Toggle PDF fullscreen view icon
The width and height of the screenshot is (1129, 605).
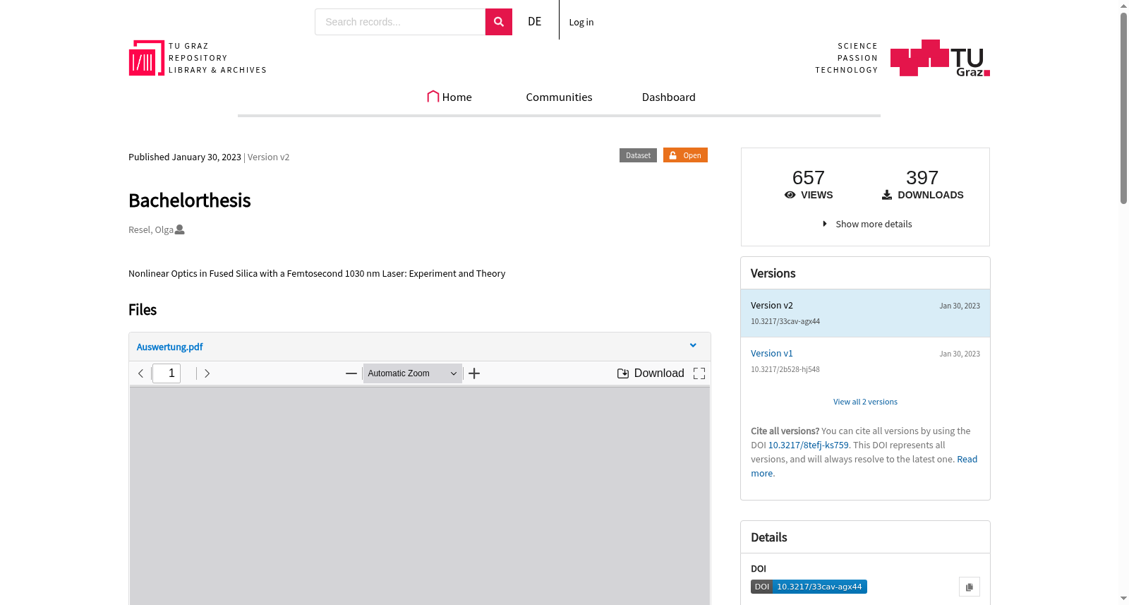point(699,373)
